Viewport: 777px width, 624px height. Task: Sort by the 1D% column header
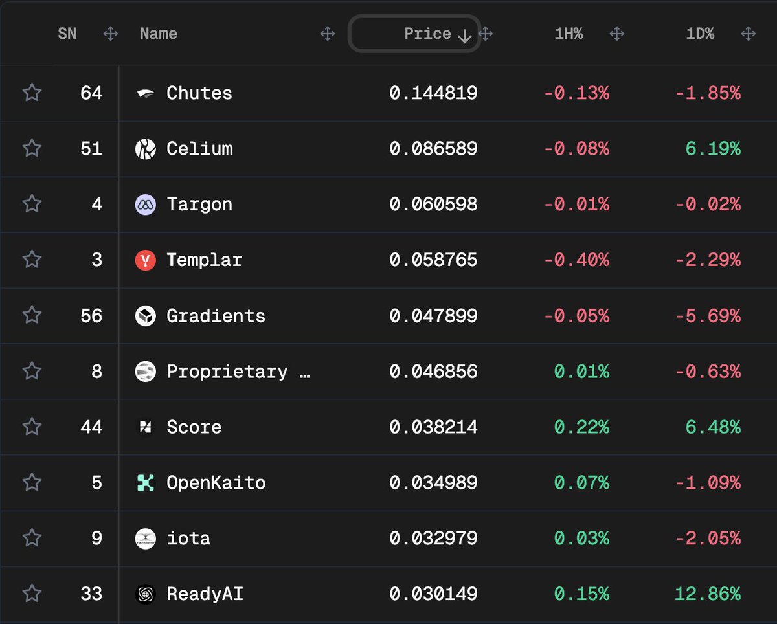(x=700, y=34)
